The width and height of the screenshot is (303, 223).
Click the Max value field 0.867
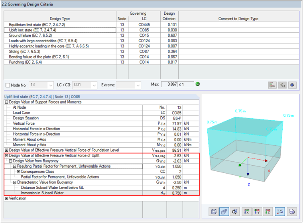pyautogui.click(x=169, y=84)
